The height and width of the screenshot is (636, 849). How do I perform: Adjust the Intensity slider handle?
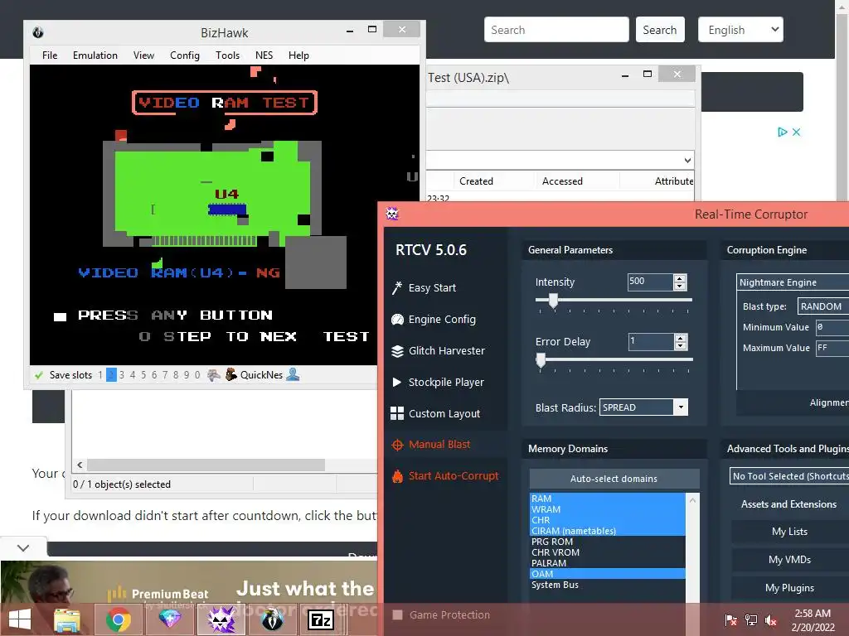[x=553, y=301]
